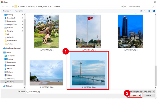The image size is (157, 99).
Task: Create a New folder
Action: coord(19,11)
